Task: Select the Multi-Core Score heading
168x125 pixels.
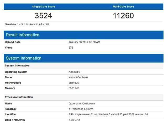Action: [123, 7]
